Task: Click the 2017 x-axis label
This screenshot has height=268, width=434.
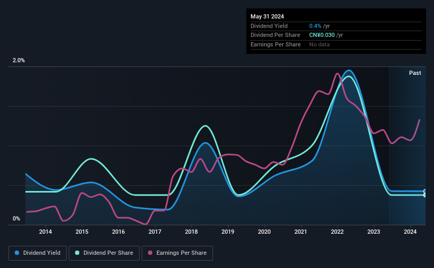Action: pos(155,232)
